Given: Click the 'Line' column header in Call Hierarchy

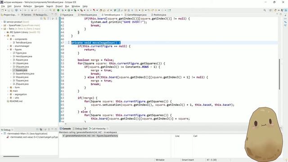Looking at the screenshot, I should [x=177, y=136].
